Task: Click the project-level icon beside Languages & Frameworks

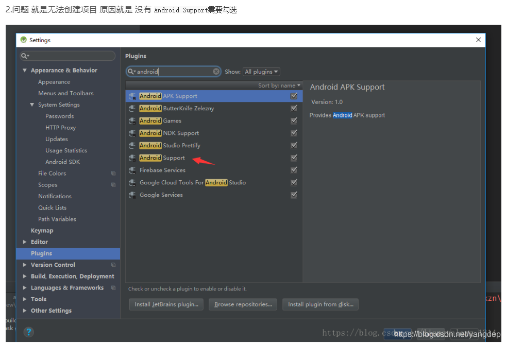Action: 113,287
